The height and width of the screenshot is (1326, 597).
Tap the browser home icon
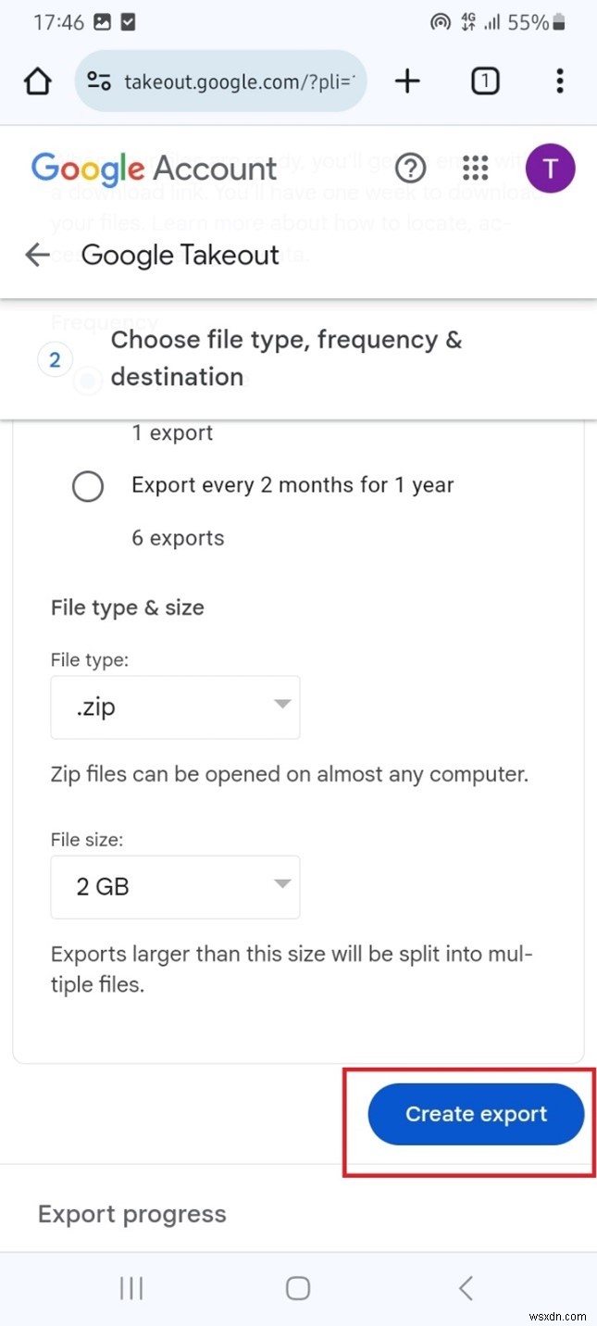pos(37,81)
